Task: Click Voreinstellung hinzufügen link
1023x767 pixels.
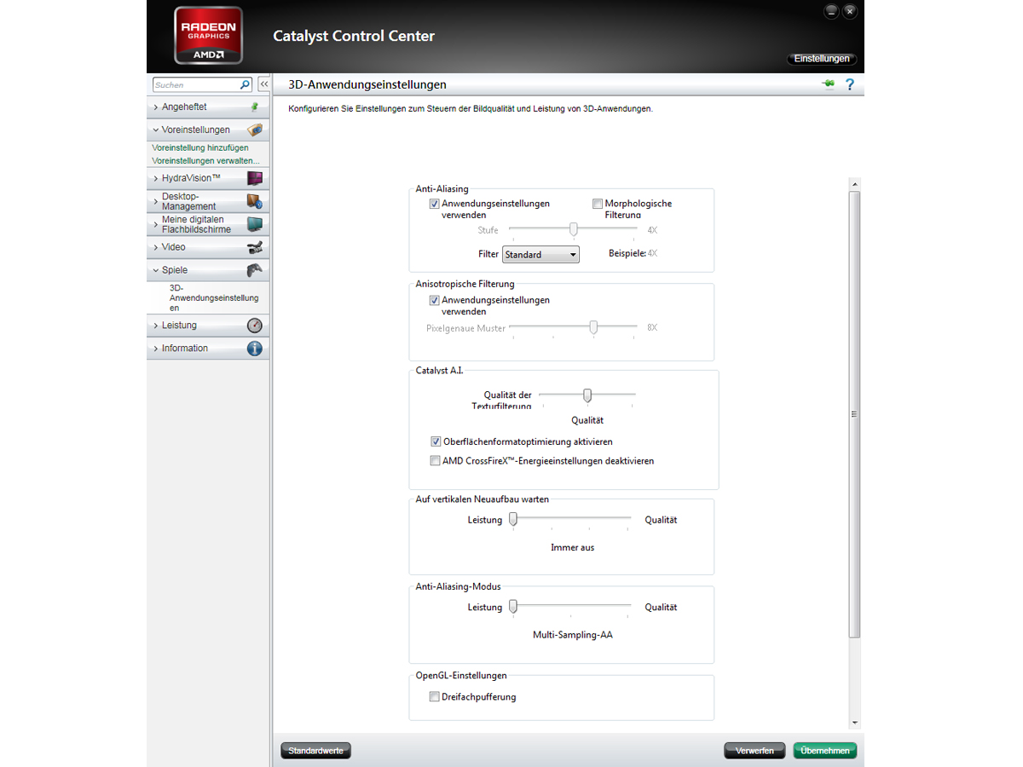Action: point(200,147)
